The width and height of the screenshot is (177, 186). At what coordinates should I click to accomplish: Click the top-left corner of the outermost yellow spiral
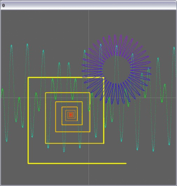(x=28, y=78)
